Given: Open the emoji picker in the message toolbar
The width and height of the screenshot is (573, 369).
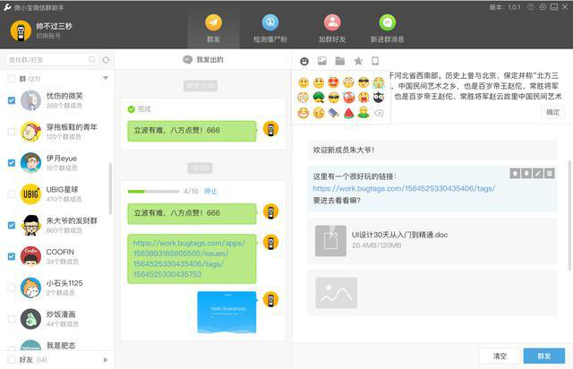Looking at the screenshot, I should [304, 61].
